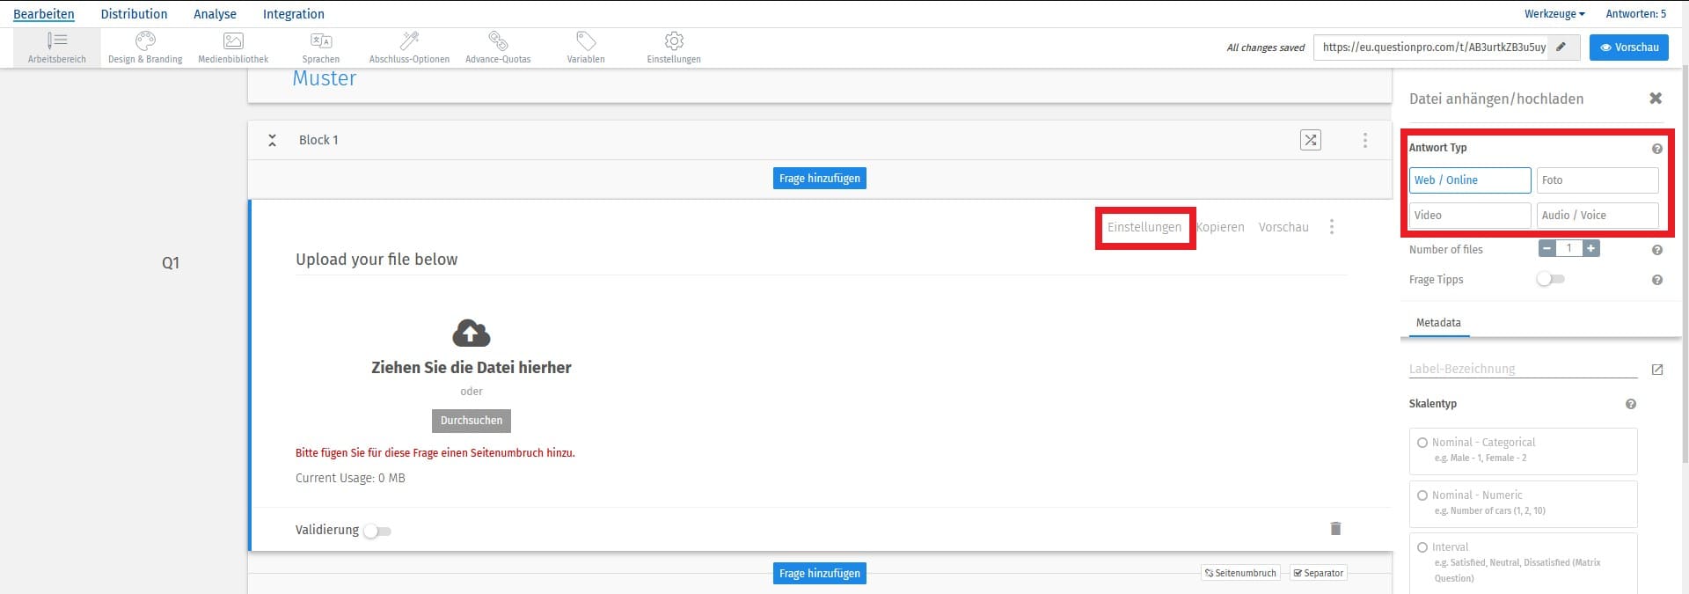Click the Antwort Typ help icon

1657,149
